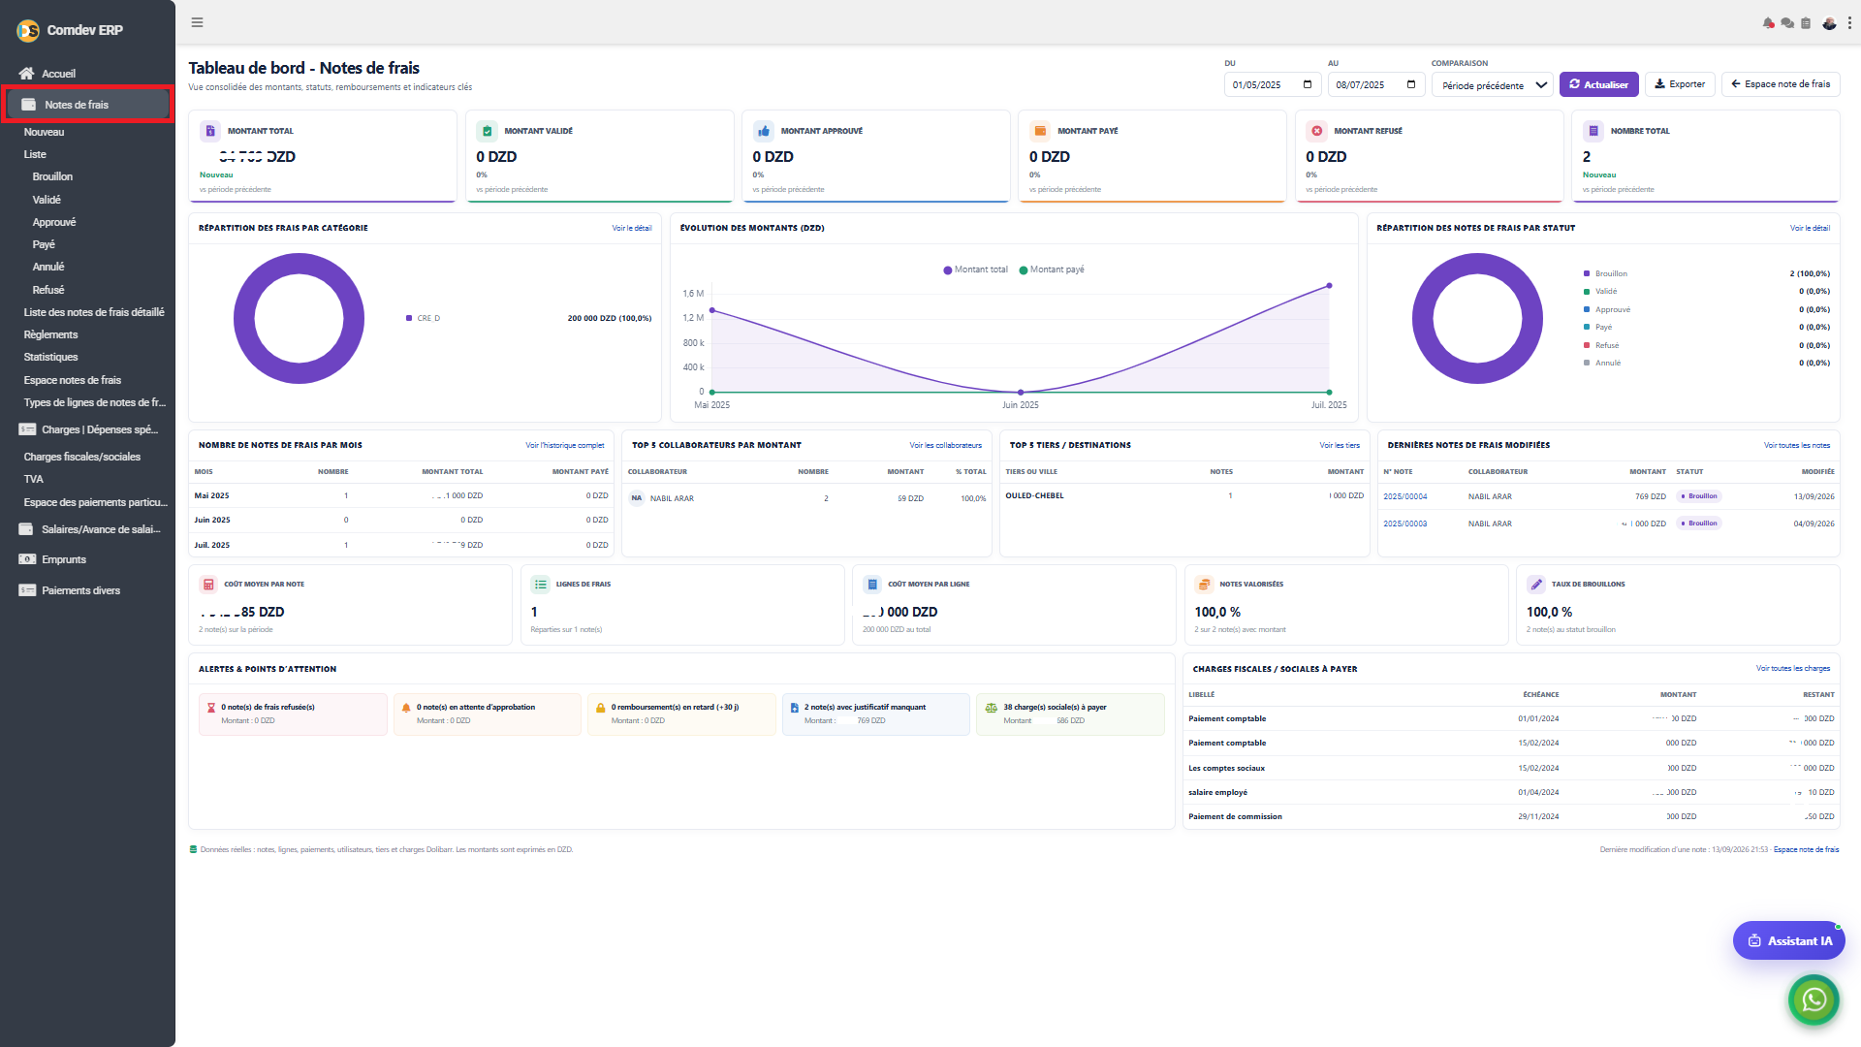
Task: Toggle the Montant payé chart legend
Action: (1052, 270)
